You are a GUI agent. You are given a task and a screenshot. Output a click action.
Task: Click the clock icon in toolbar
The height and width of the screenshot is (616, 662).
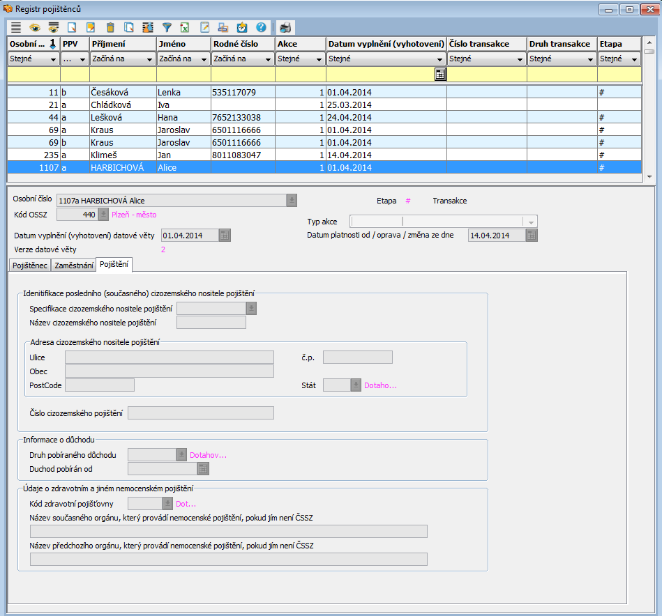242,28
